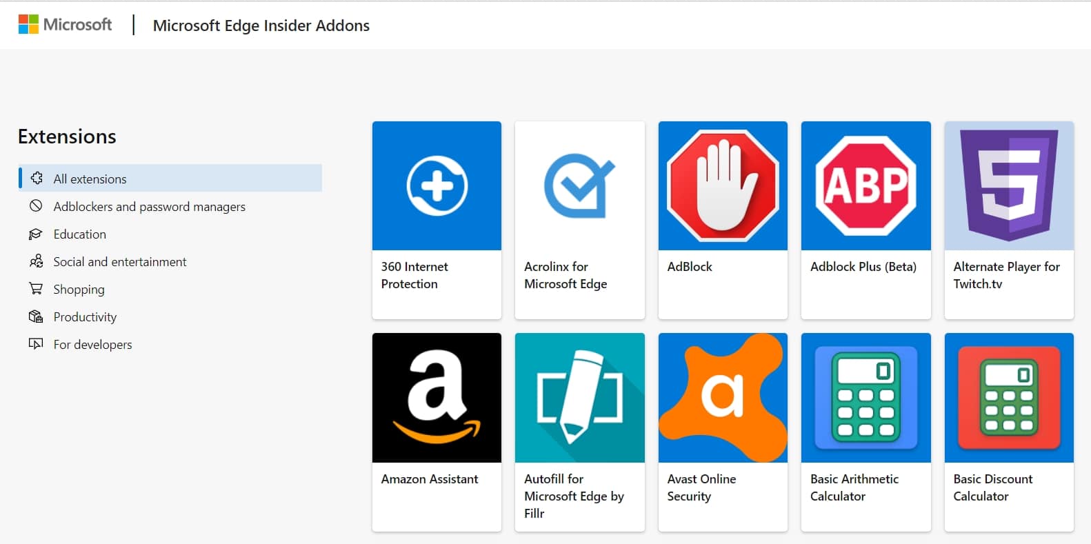Click the Basic Discount Calculator title
The image size is (1091, 544).
pyautogui.click(x=993, y=487)
